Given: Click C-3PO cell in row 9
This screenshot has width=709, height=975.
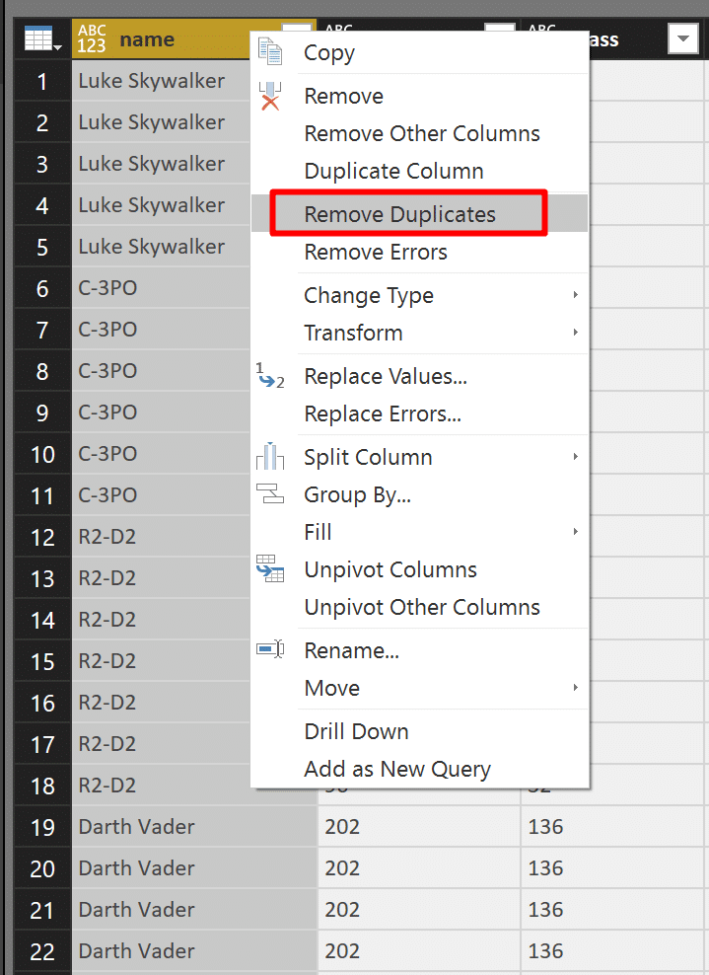Looking at the screenshot, I should (x=162, y=412).
